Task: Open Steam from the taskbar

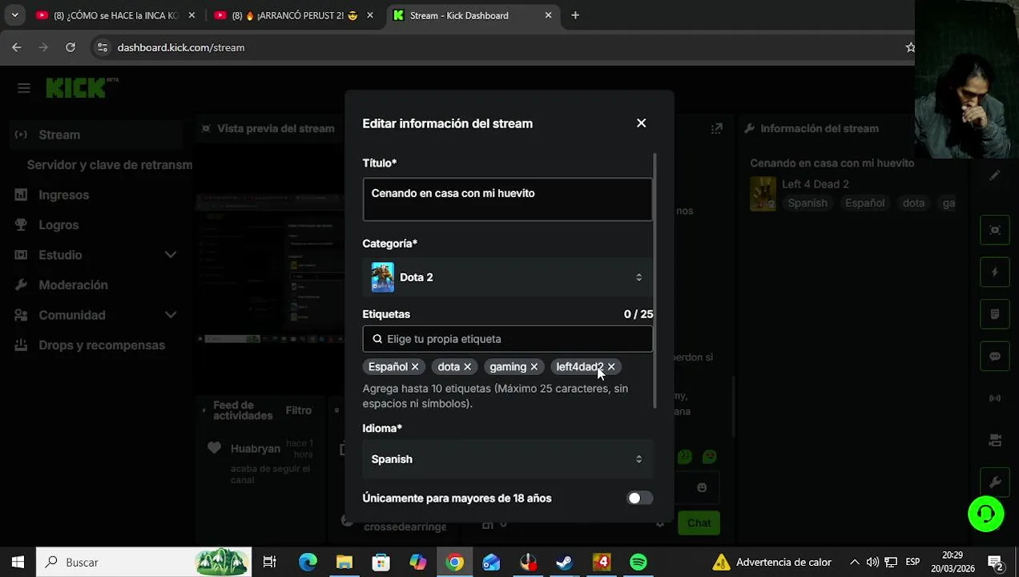Action: pyautogui.click(x=565, y=563)
